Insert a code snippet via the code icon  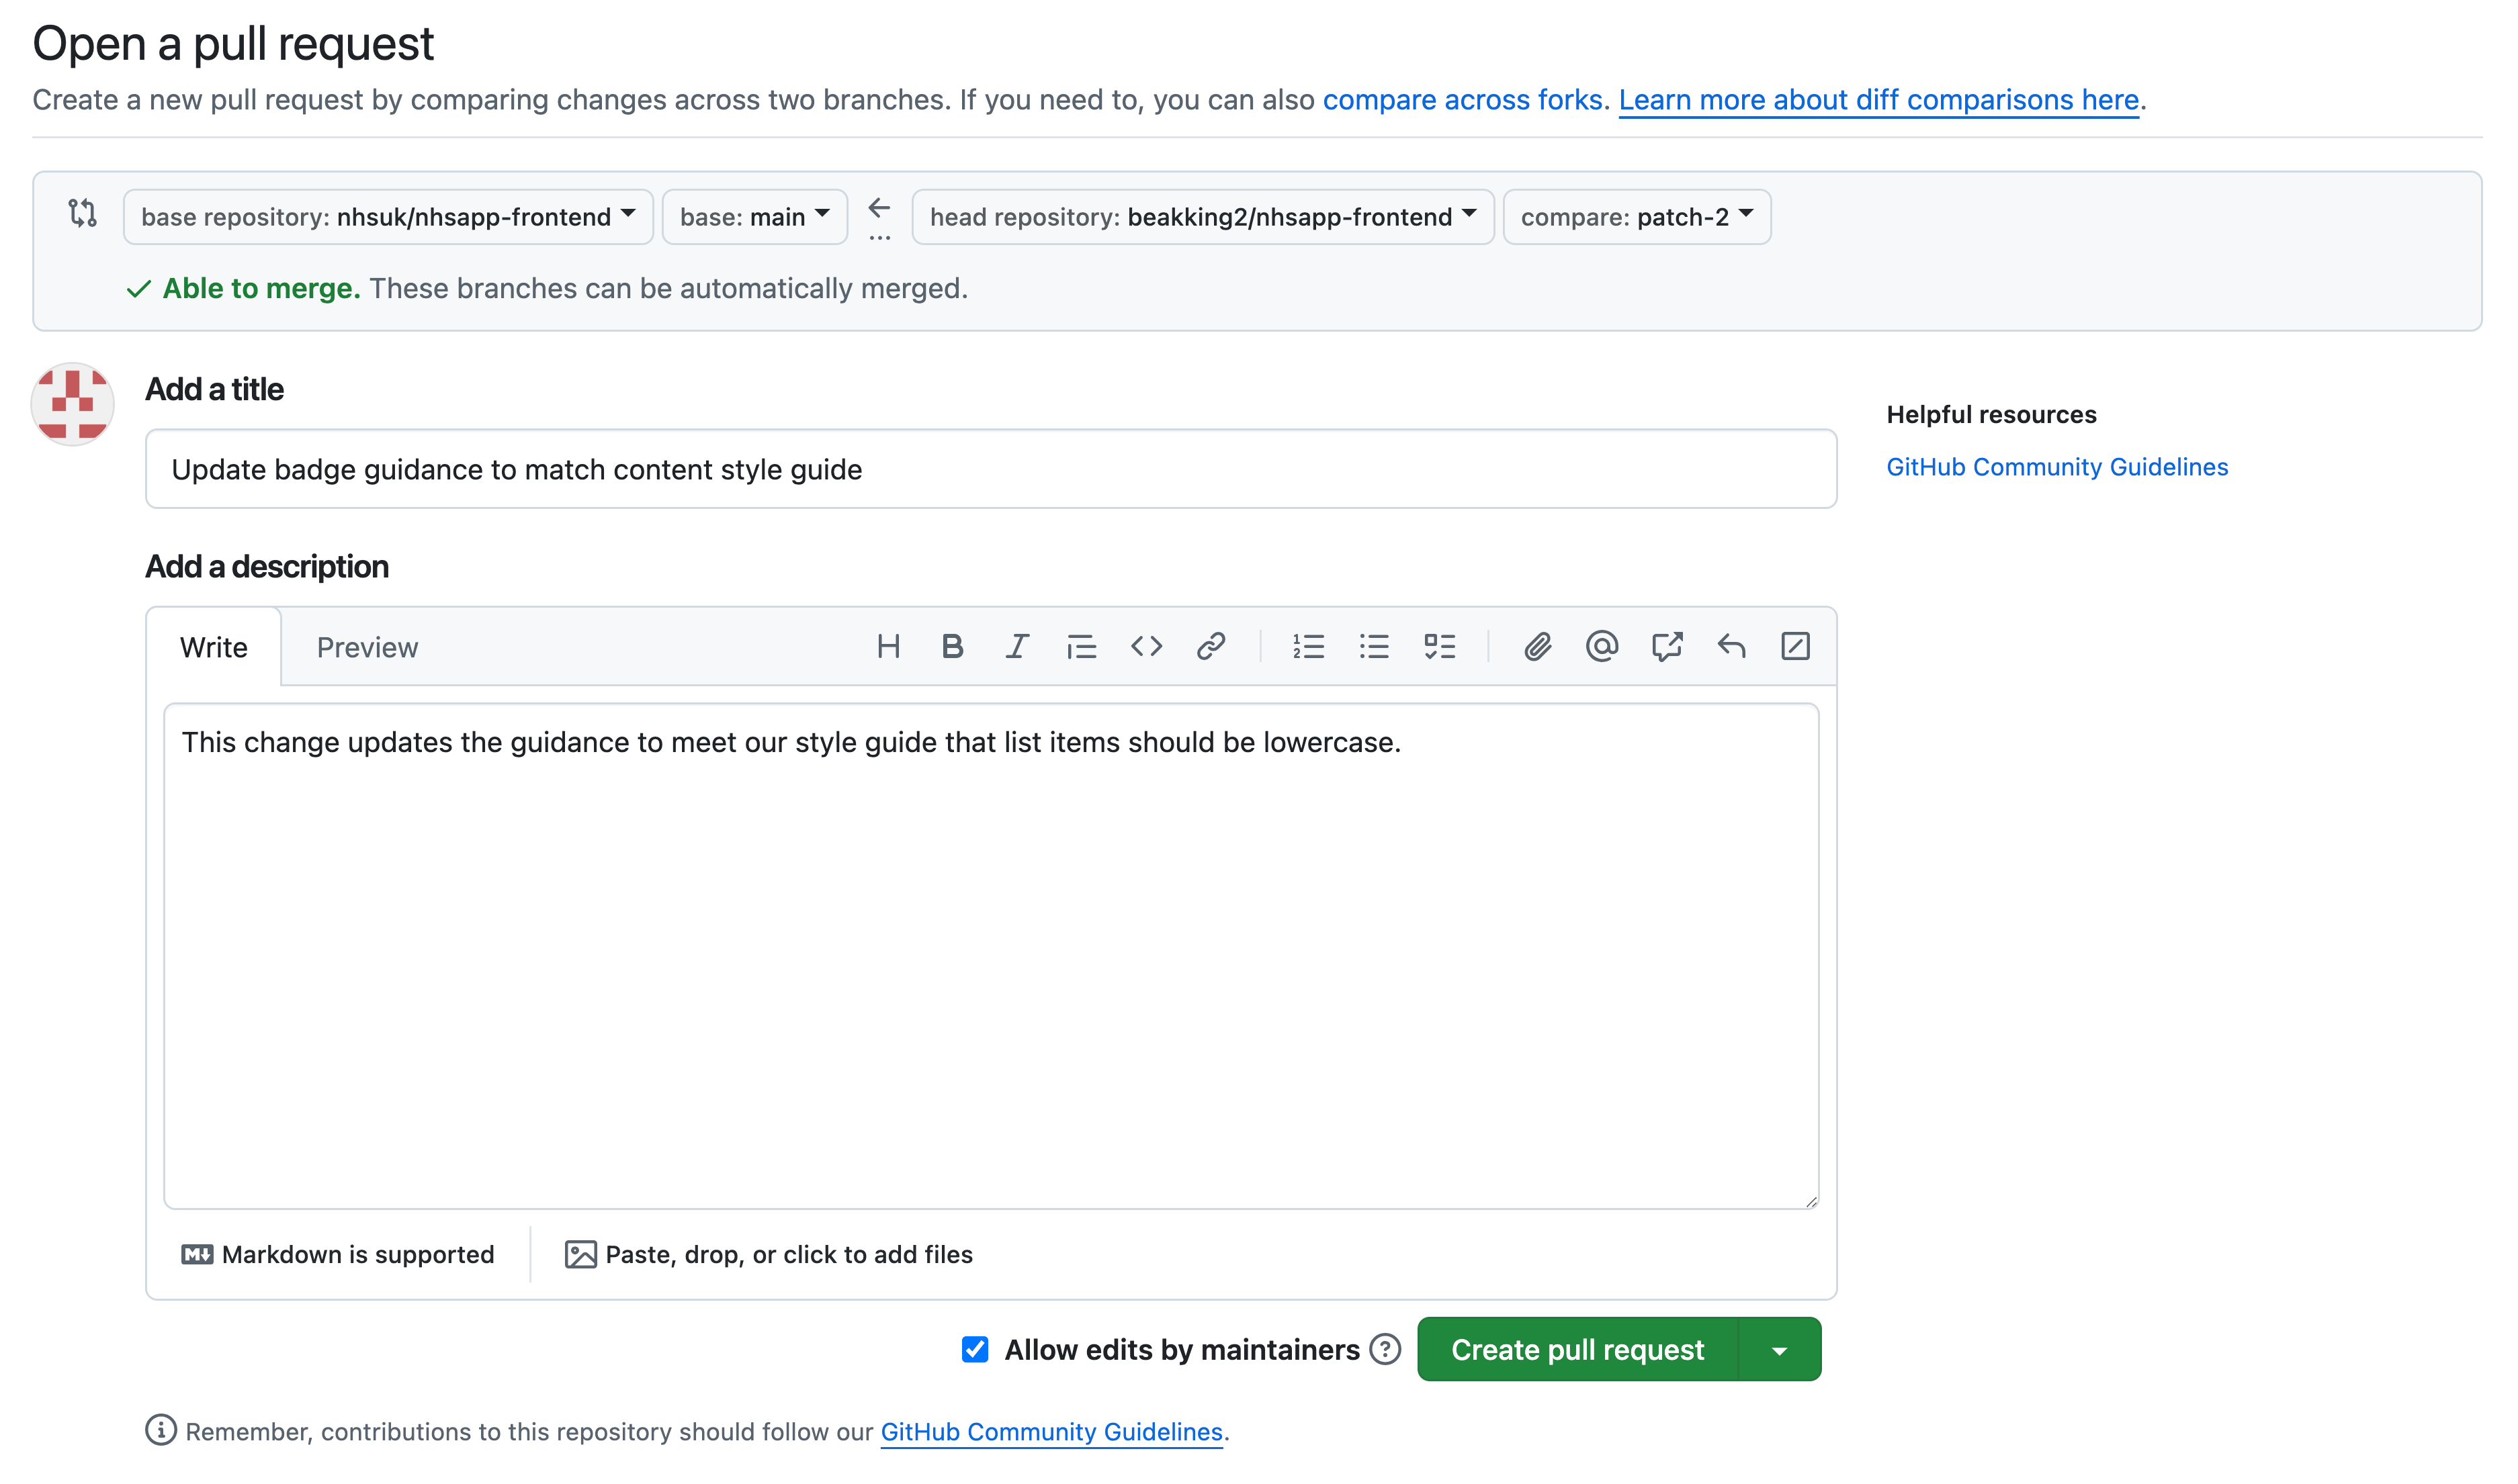1147,646
